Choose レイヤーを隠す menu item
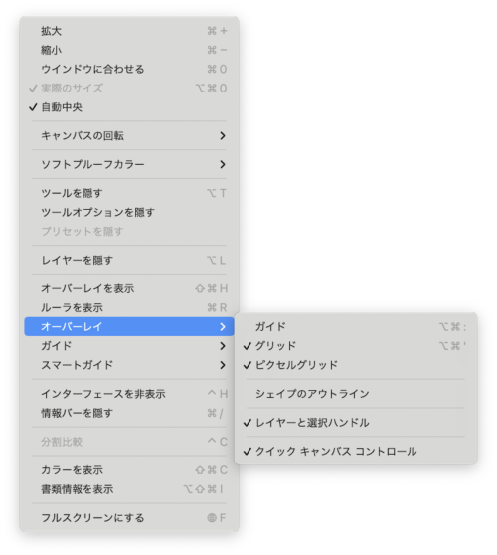 (x=129, y=261)
